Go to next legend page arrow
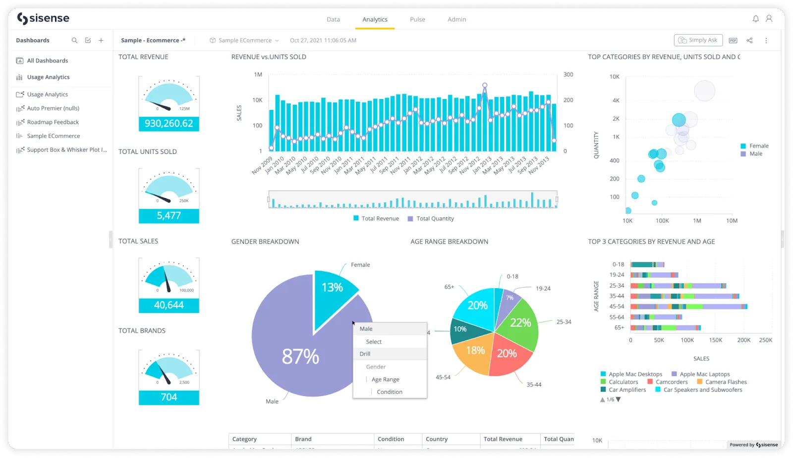This screenshot has width=793, height=458. click(618, 400)
